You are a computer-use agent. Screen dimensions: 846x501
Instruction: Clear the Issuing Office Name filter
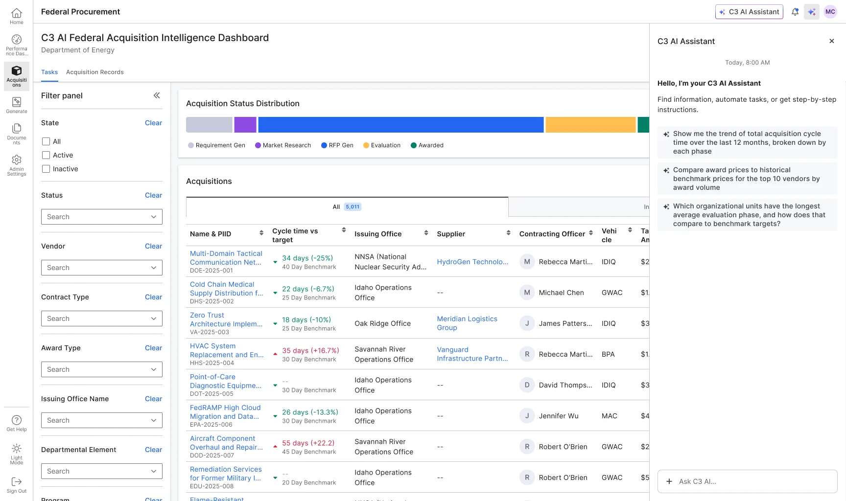pyautogui.click(x=153, y=399)
